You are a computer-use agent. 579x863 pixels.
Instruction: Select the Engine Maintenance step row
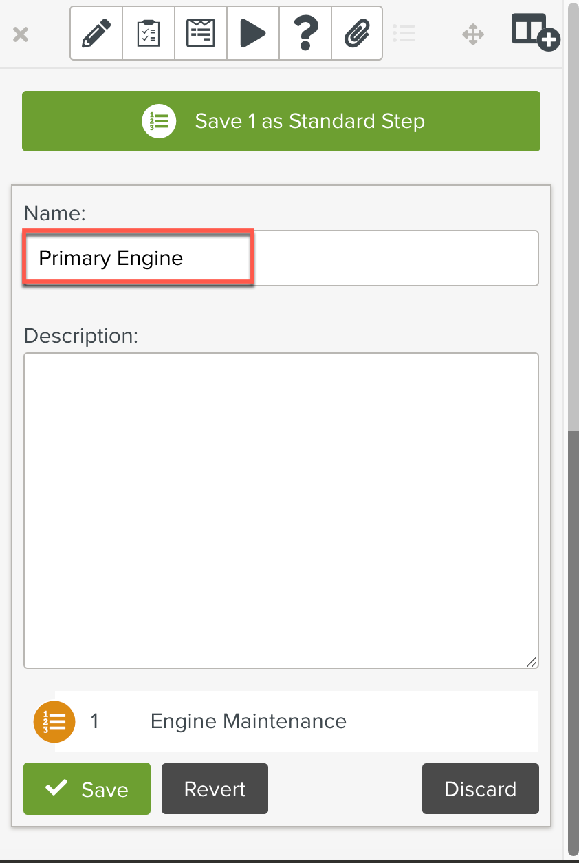pos(296,721)
